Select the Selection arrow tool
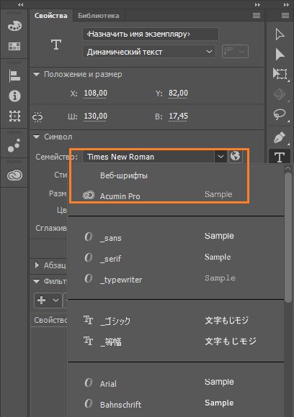294x417 pixels. 280,35
